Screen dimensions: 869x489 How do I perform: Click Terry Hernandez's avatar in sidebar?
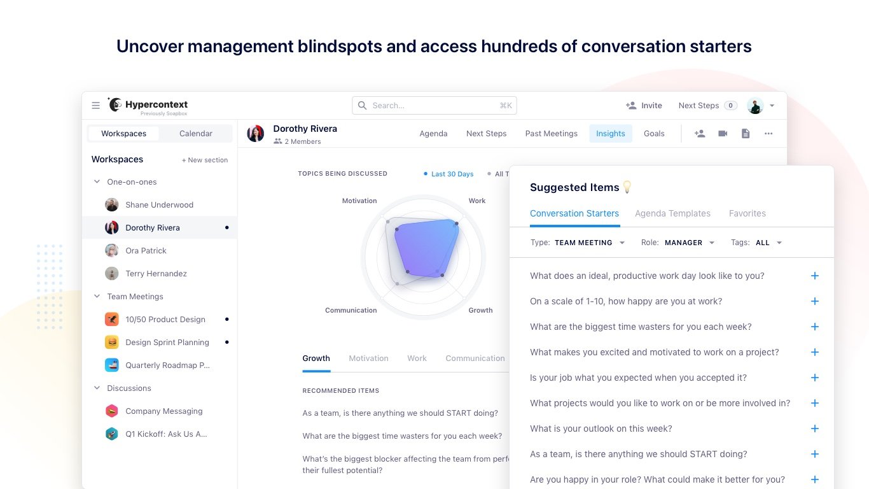pos(112,274)
